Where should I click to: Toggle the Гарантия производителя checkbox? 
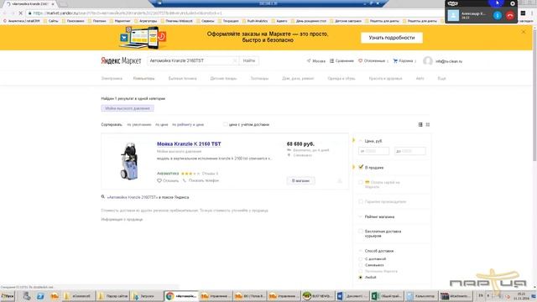[361, 201]
